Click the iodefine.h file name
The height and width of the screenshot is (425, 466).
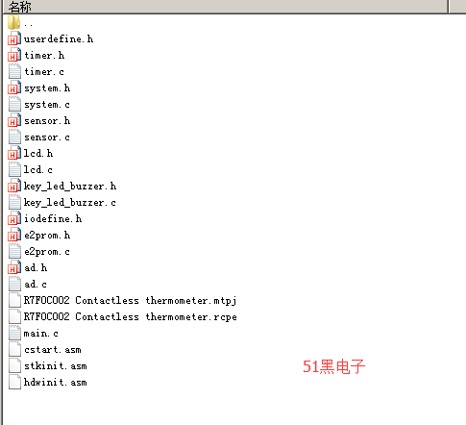coord(53,219)
